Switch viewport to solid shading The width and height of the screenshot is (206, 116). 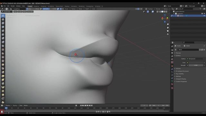coord(162,12)
